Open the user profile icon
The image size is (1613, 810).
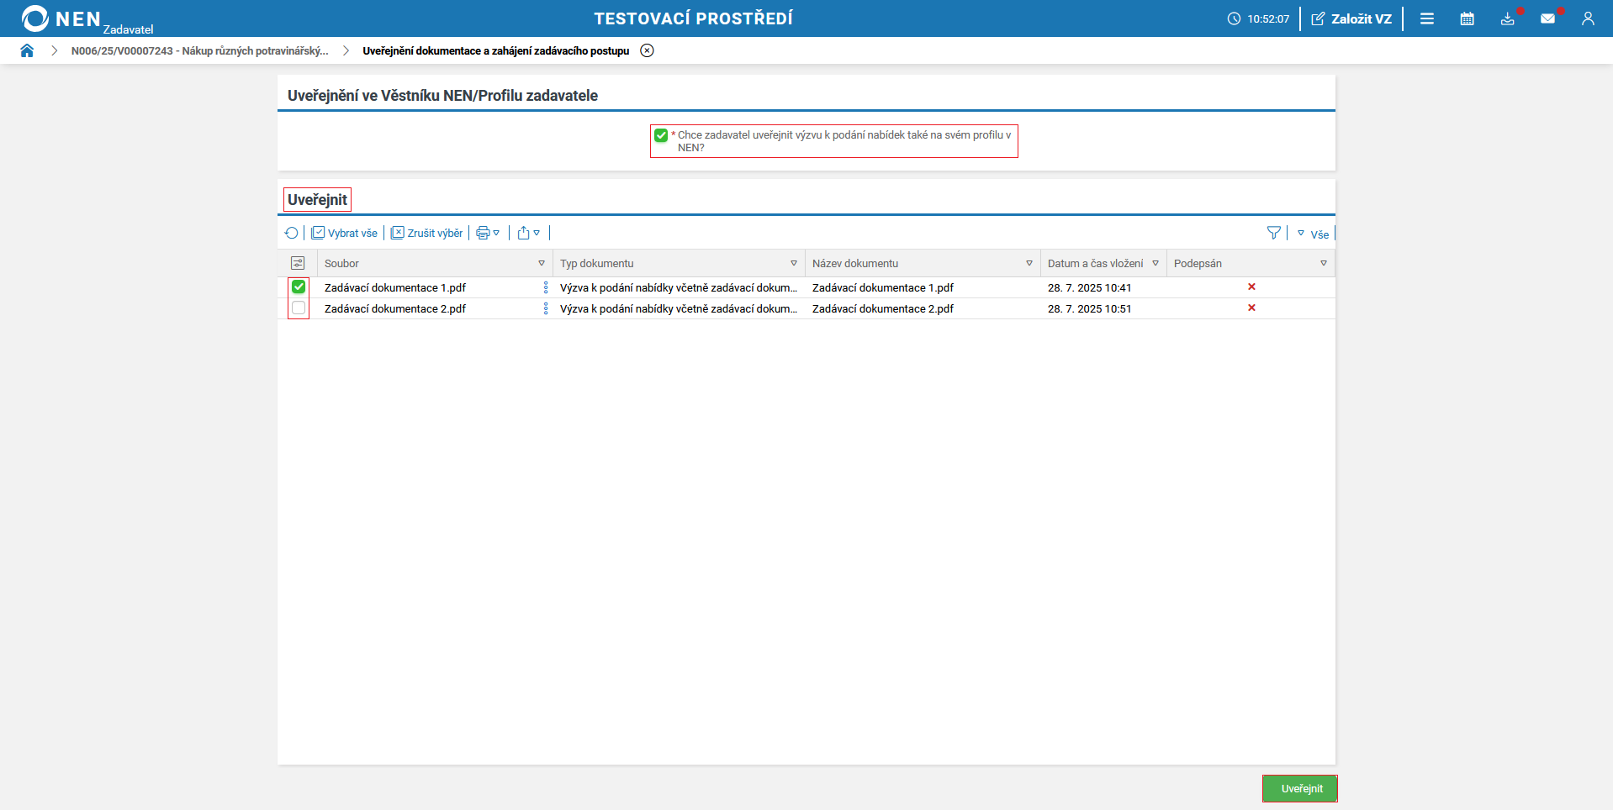click(1587, 18)
